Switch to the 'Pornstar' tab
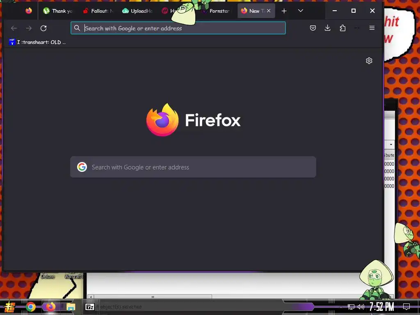Image resolution: width=420 pixels, height=315 pixels. 217,11
